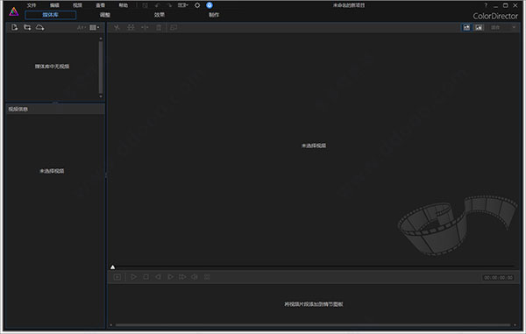Click the fullscreen preview icon
Image resolution: width=526 pixels, height=334 pixels.
[x=207, y=277]
